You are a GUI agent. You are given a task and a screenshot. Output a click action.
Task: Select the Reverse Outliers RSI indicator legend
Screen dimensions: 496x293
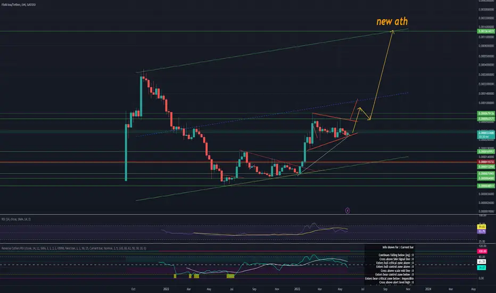pyautogui.click(x=73, y=248)
